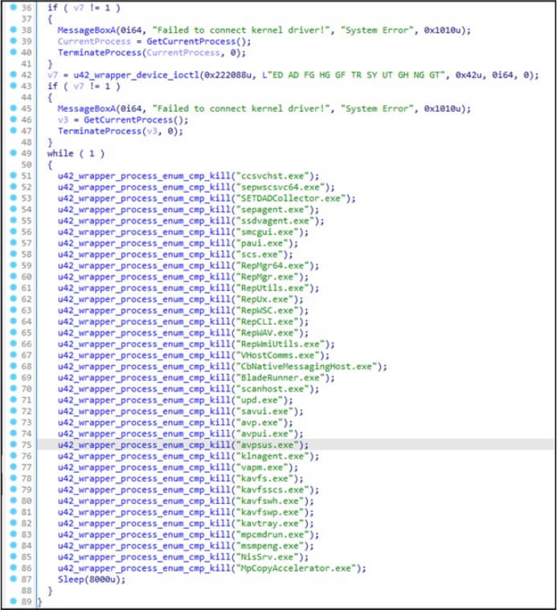Click the "kavfsscs.exe" string

click(272, 489)
